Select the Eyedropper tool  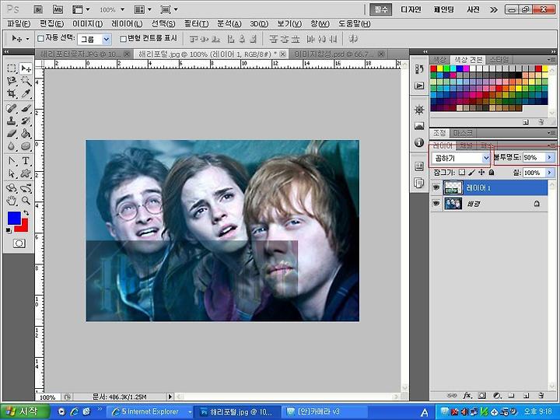(26, 93)
